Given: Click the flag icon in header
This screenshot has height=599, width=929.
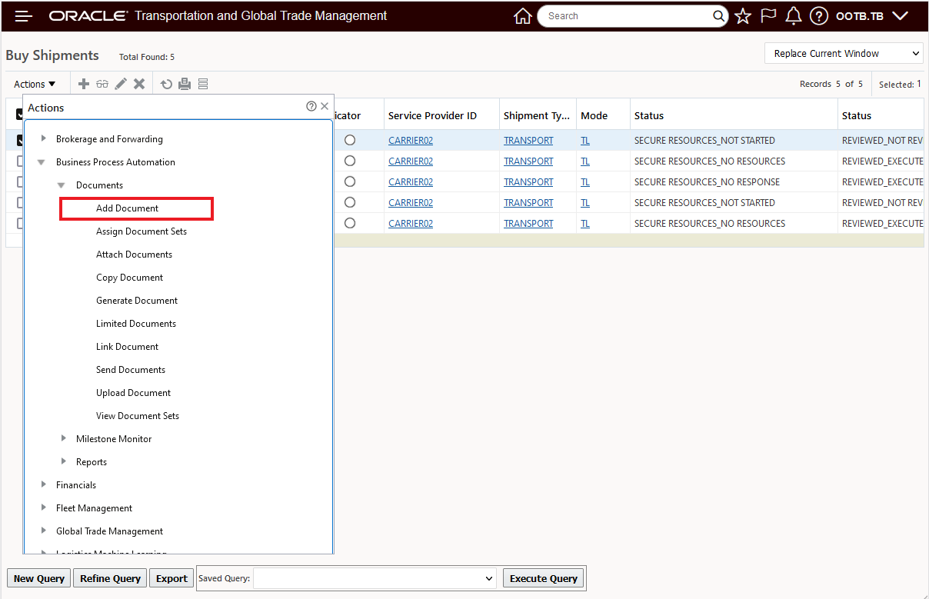Looking at the screenshot, I should [x=768, y=16].
